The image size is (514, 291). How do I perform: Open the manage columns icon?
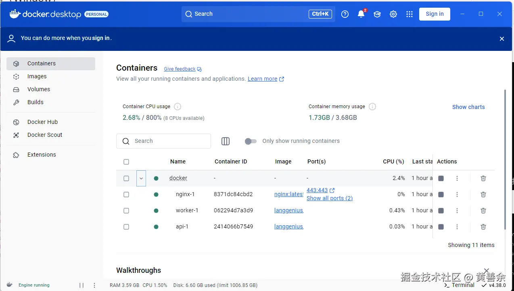tap(226, 141)
